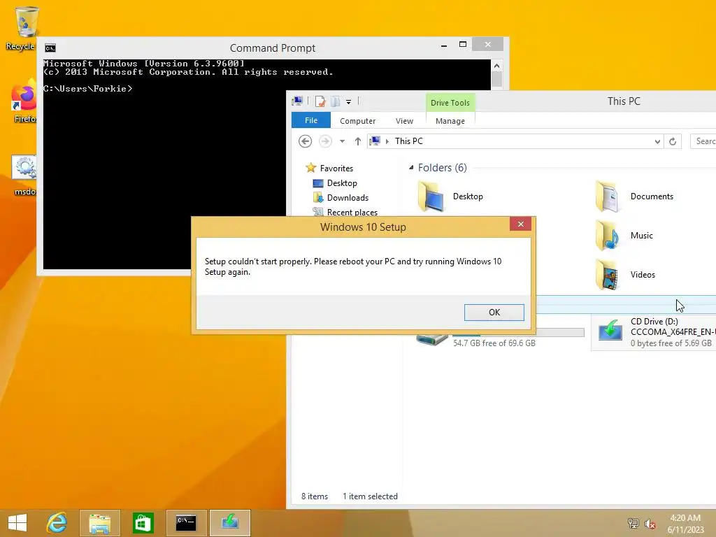Open File Explorer from the taskbar
The width and height of the screenshot is (716, 537).
(100, 523)
